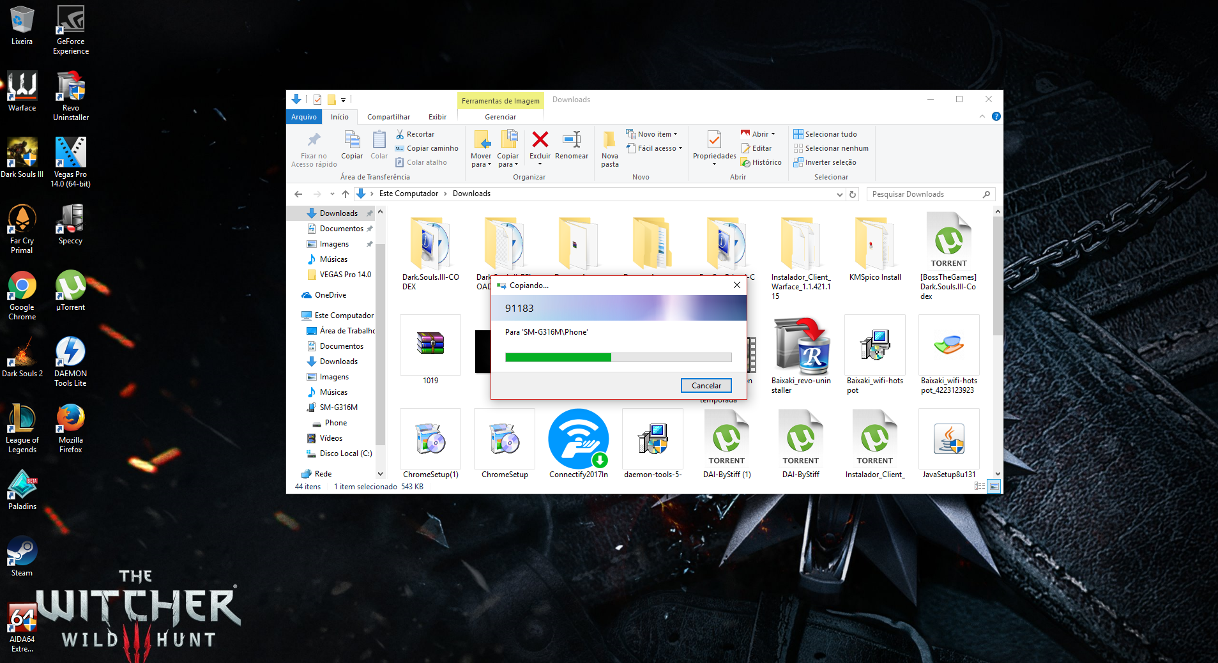Select the Ferramentas de Imagem contextual tab
Screen dimensions: 1218x663
pos(500,100)
